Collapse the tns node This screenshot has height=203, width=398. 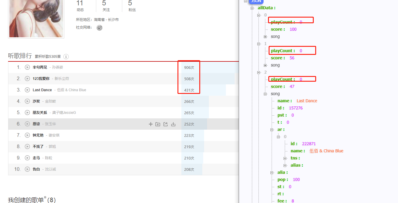[x=285, y=158]
